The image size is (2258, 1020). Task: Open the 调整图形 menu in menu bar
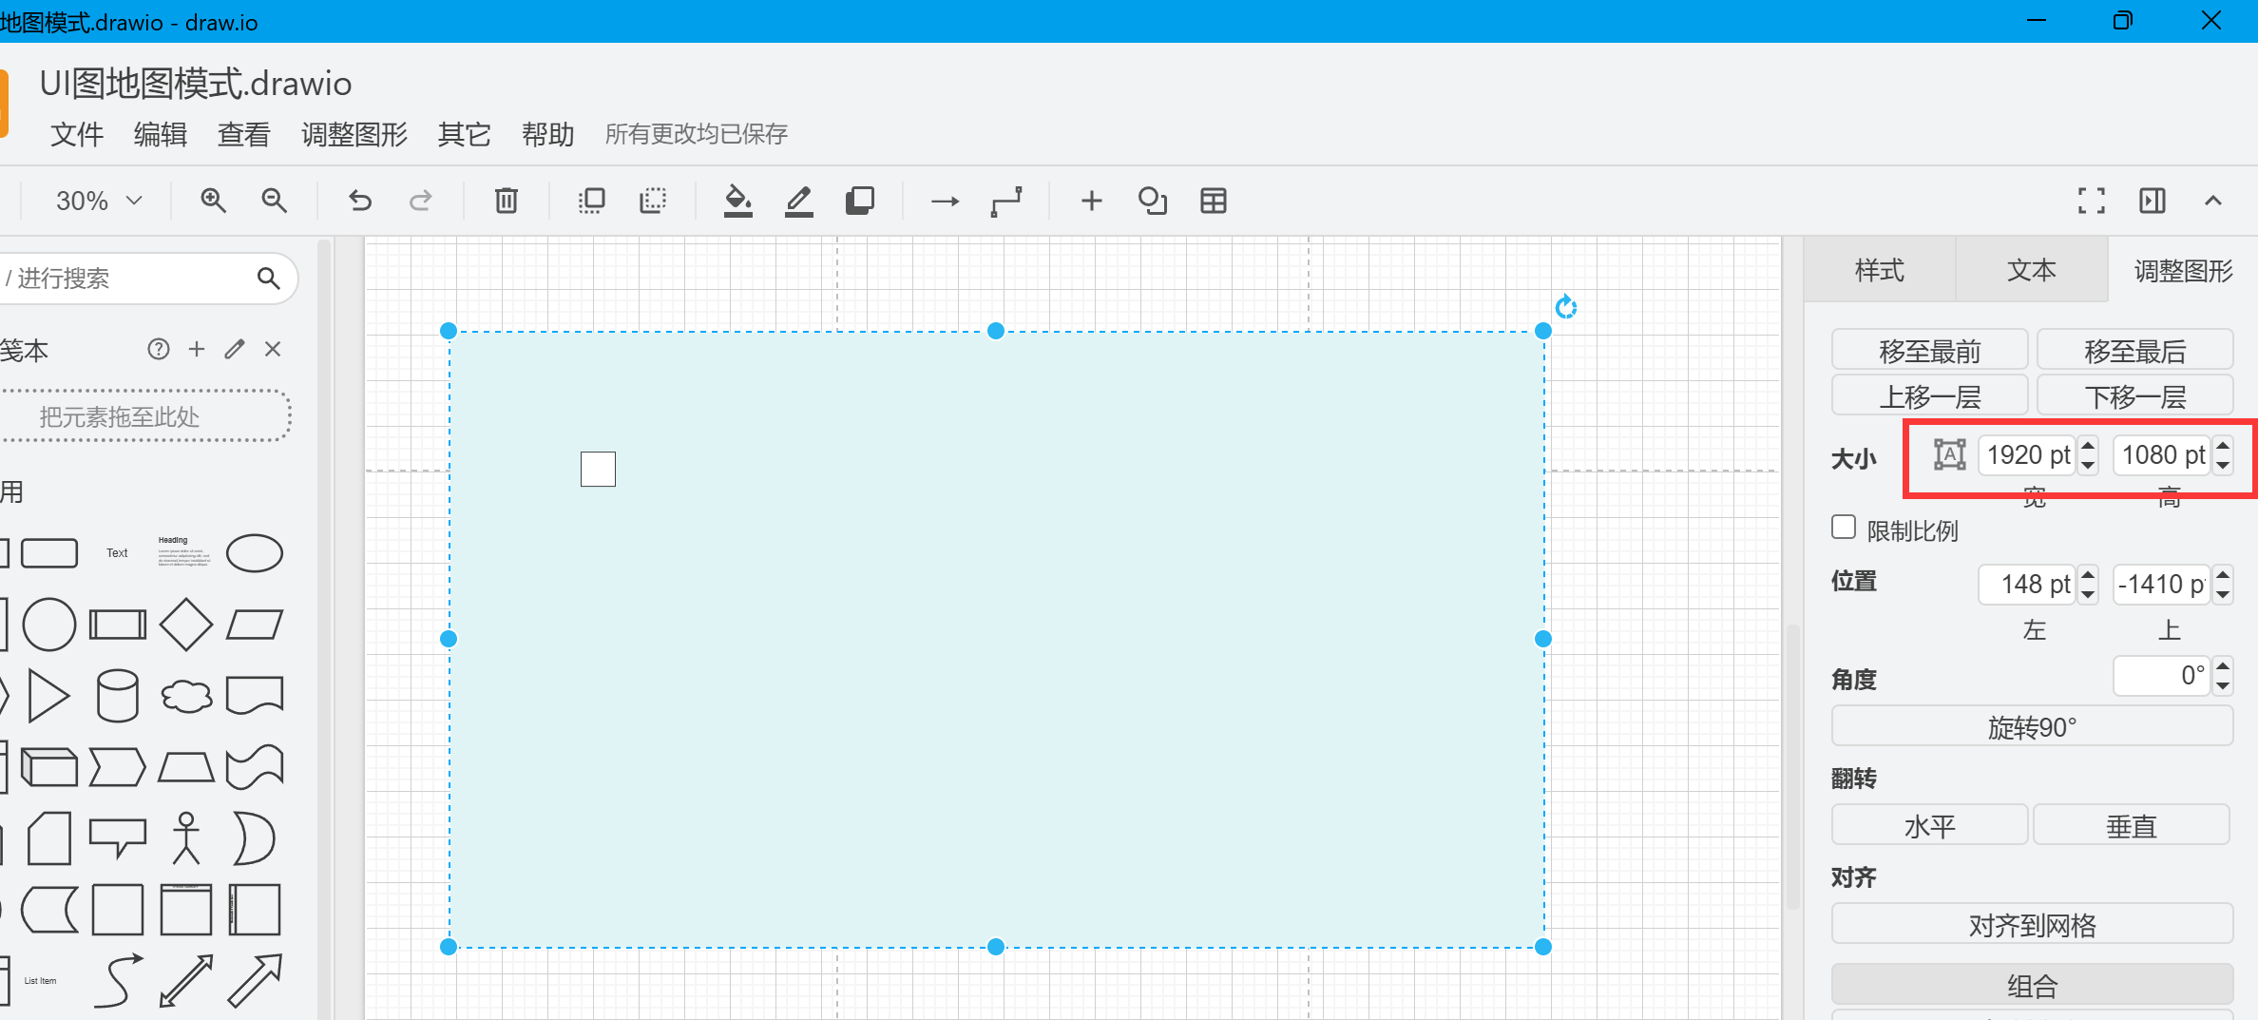click(354, 134)
